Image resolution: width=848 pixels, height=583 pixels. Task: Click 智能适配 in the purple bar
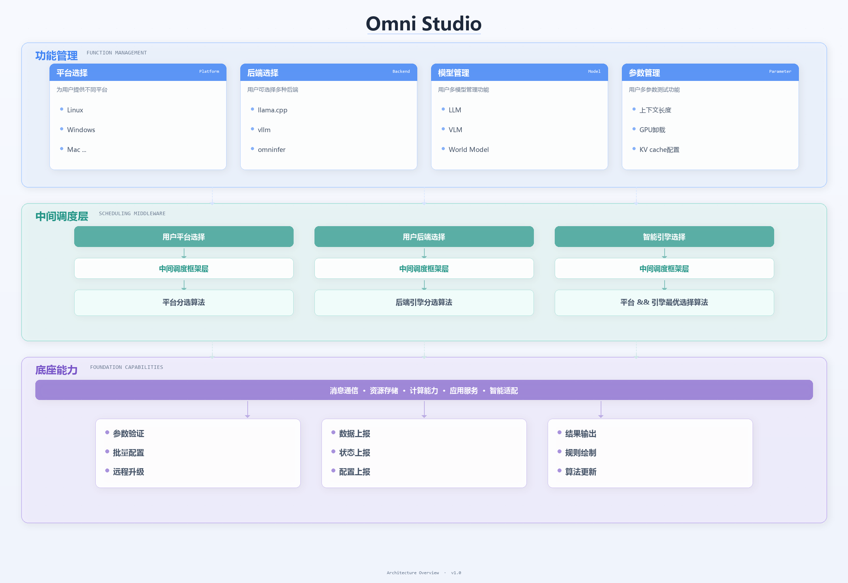(503, 390)
